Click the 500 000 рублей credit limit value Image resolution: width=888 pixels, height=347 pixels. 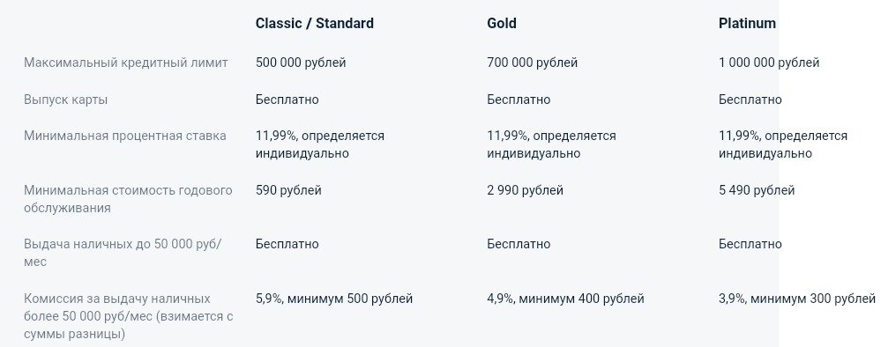tap(301, 63)
